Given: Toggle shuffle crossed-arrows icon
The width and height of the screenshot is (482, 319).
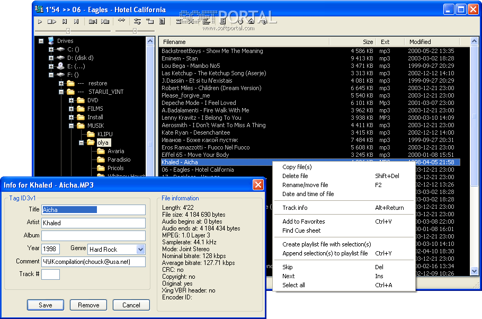Looking at the screenshot, I should point(122,20).
